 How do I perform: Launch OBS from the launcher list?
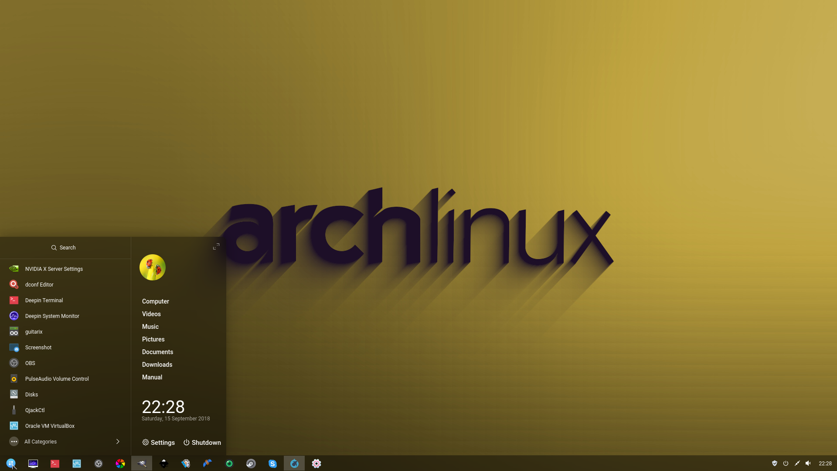(65, 363)
